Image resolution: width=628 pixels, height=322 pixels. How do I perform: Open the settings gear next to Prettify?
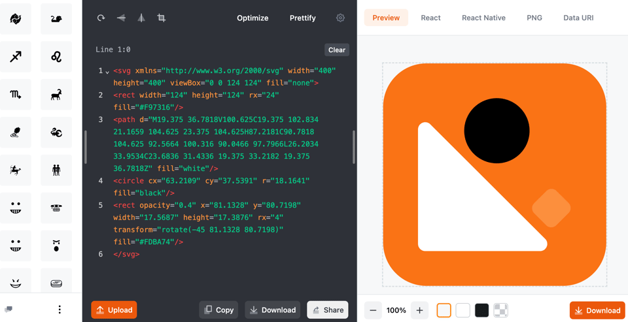point(340,18)
